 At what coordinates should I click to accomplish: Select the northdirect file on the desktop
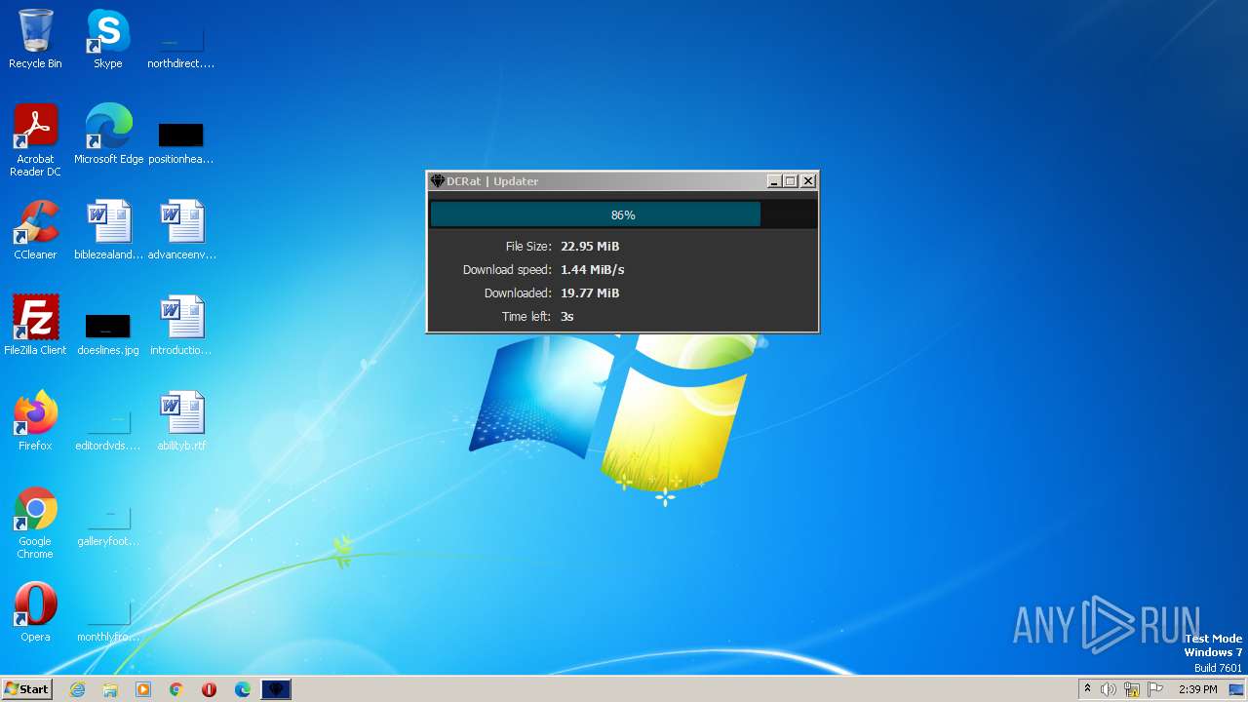[181, 39]
